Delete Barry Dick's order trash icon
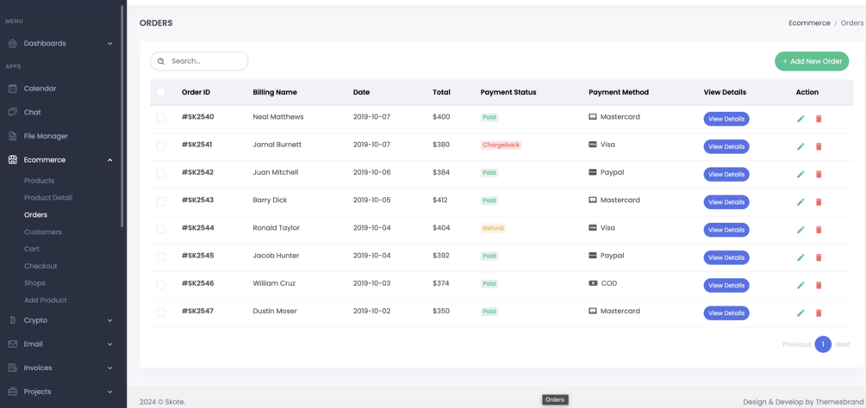 [819, 201]
